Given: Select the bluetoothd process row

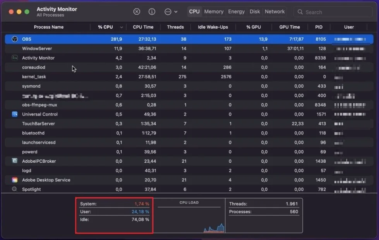Looking at the screenshot, I should pos(189,133).
